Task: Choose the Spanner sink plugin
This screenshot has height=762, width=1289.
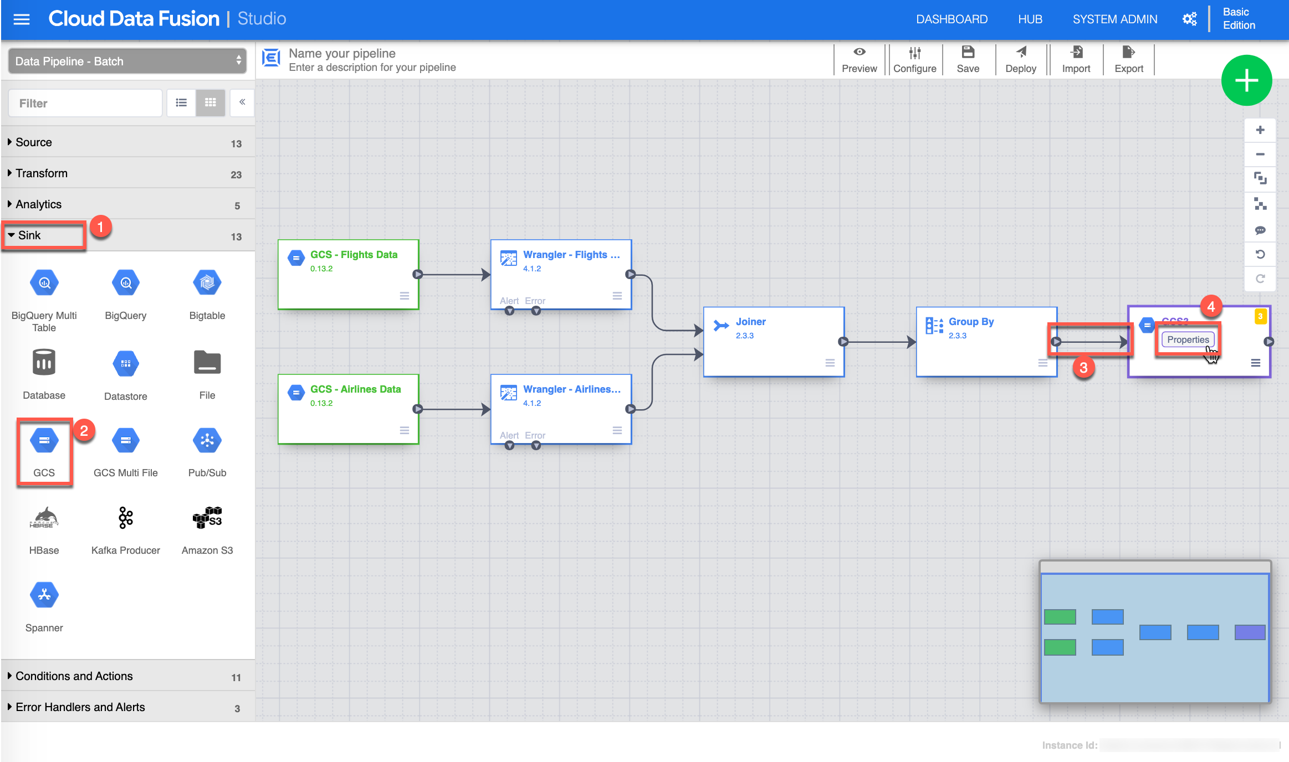Action: pyautogui.click(x=44, y=595)
